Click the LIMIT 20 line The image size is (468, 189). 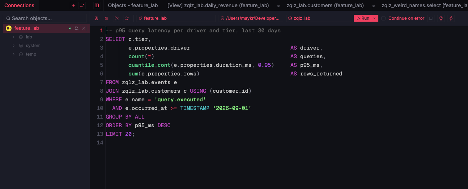point(120,134)
